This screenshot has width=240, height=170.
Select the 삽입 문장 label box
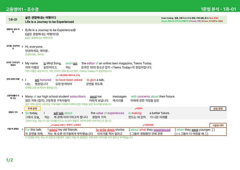click(218, 109)
